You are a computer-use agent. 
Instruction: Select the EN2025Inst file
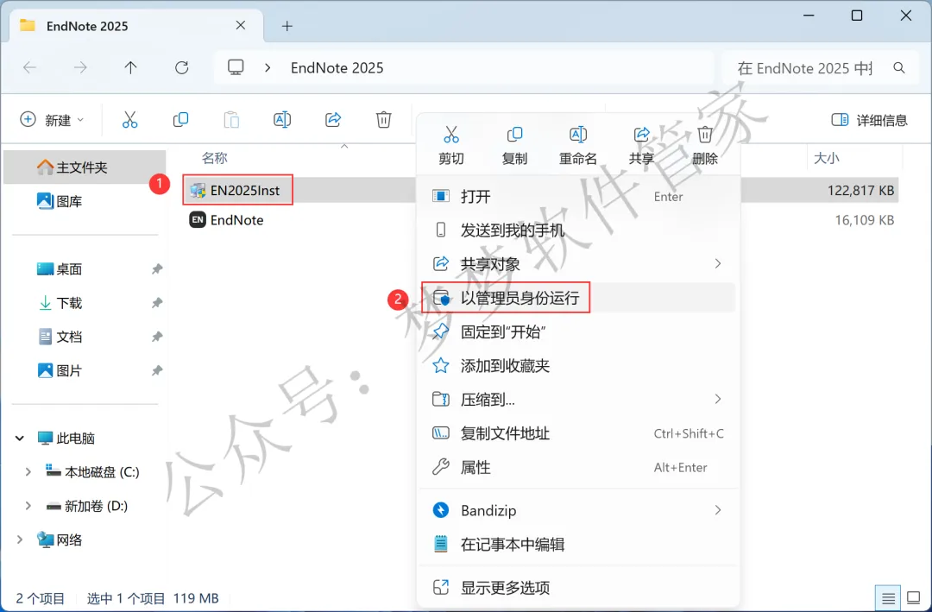tap(245, 190)
